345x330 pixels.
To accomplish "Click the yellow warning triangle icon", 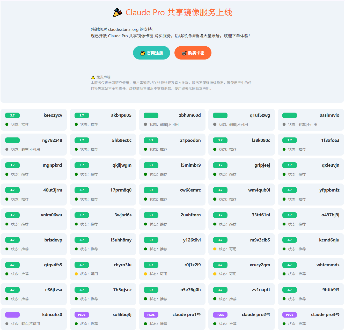I will coord(93,77).
